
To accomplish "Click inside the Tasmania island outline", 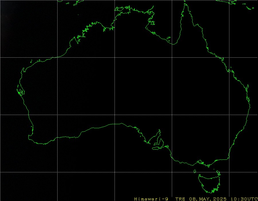I will click(x=209, y=184).
